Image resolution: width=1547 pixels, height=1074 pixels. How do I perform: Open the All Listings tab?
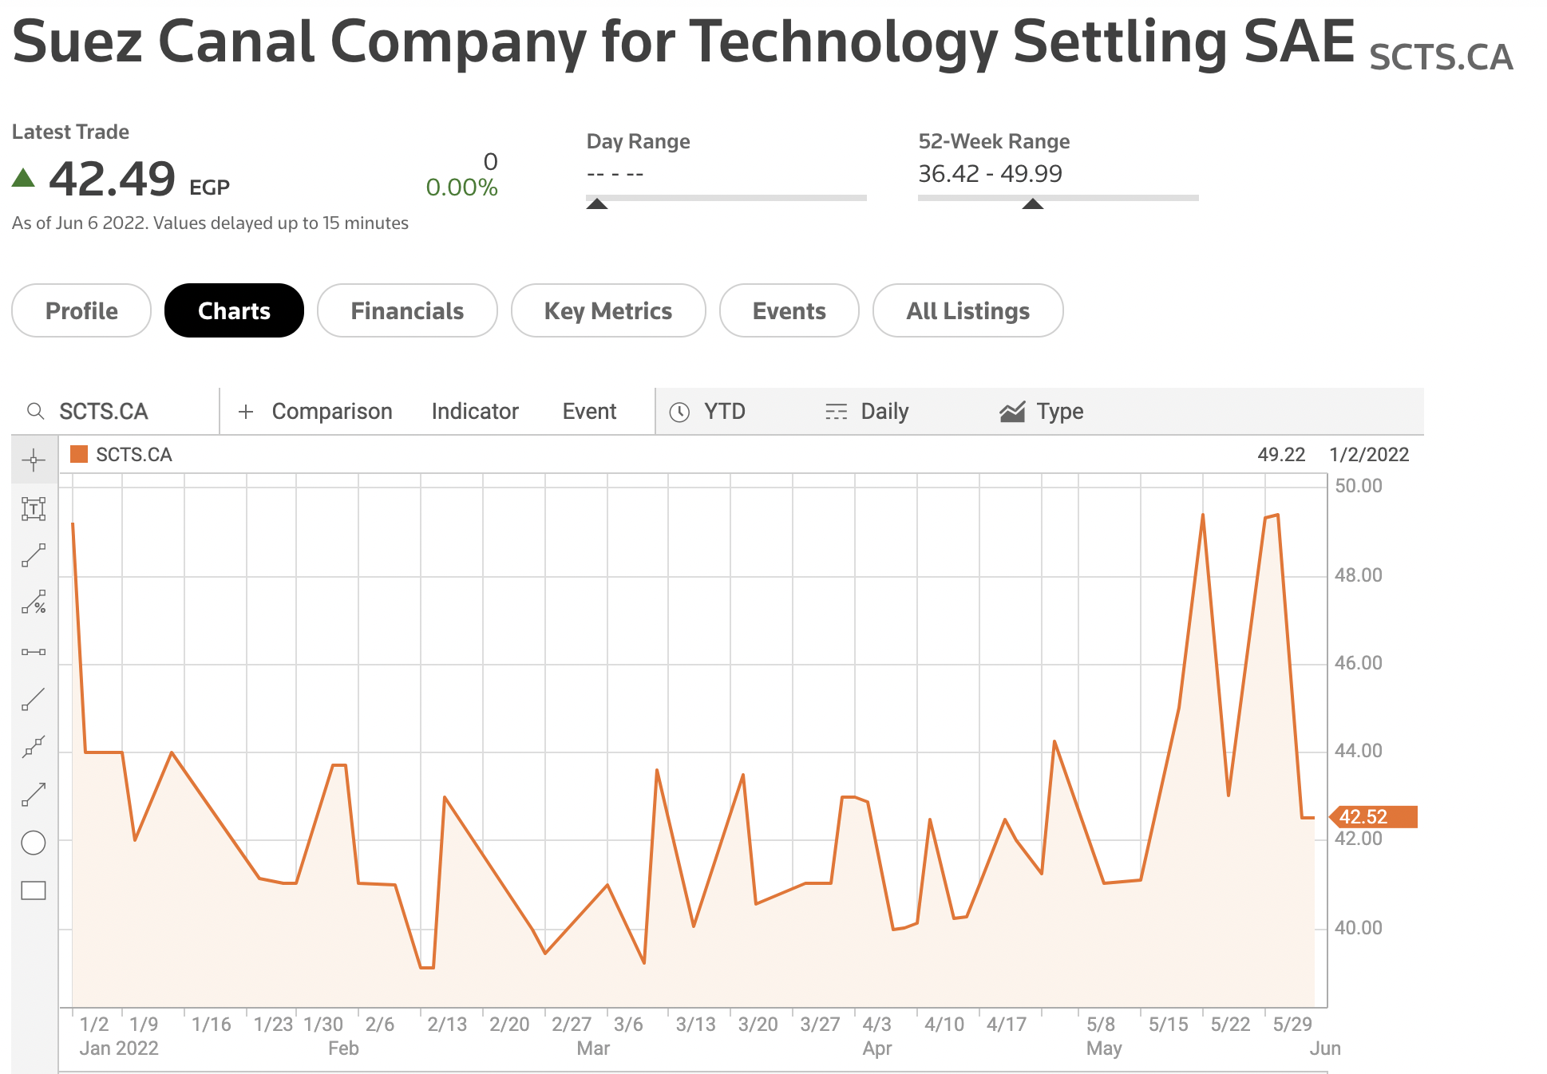point(967,310)
